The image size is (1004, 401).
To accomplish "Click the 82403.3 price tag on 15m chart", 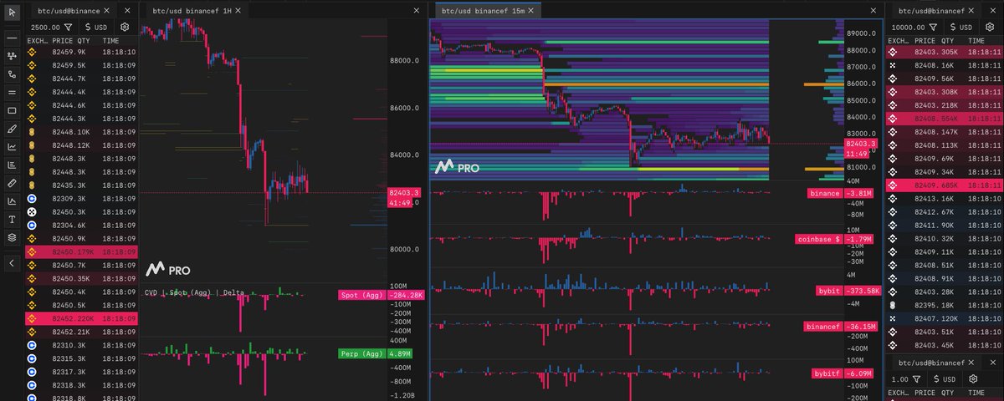I will point(860,144).
